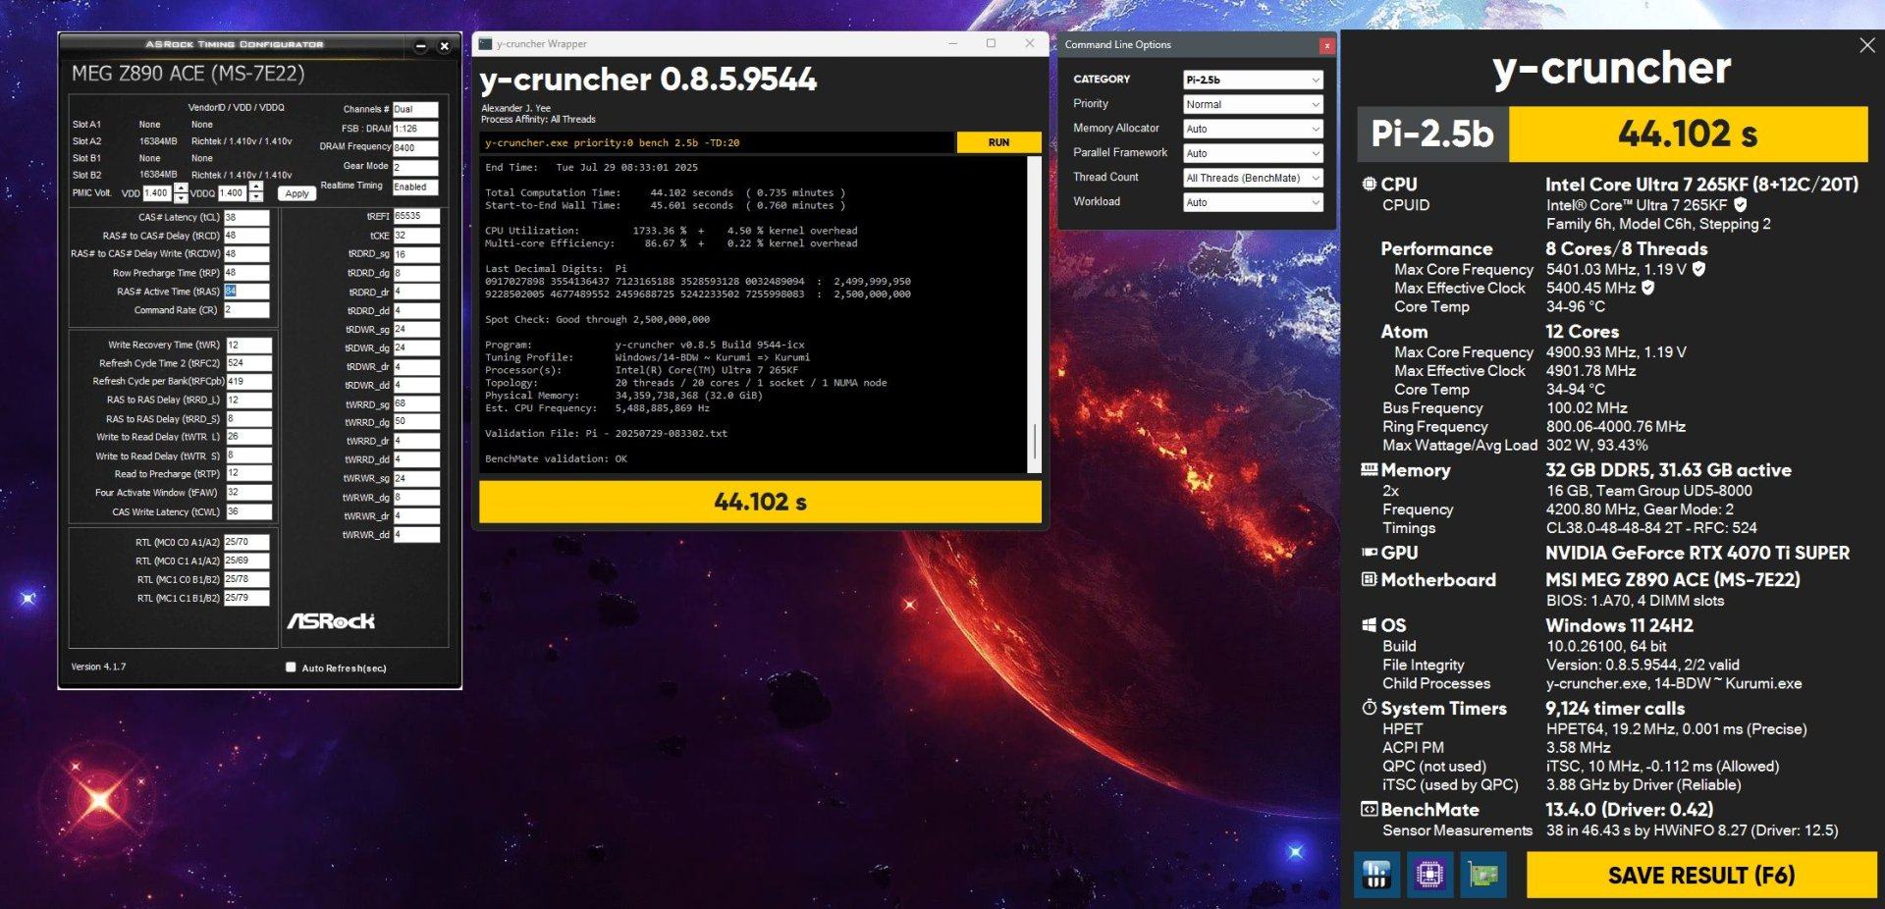Open the green GPU card icon
The image size is (1885, 909).
click(1482, 874)
